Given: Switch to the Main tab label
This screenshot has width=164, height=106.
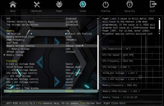Looking at the screenshot, I should pyautogui.click(x=13, y=11).
